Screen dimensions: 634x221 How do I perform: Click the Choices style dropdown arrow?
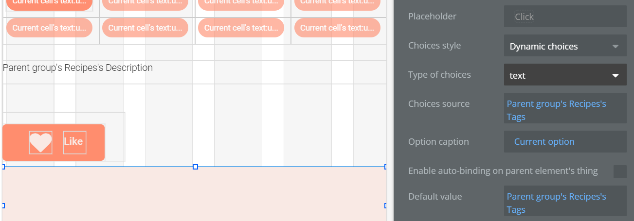point(615,47)
